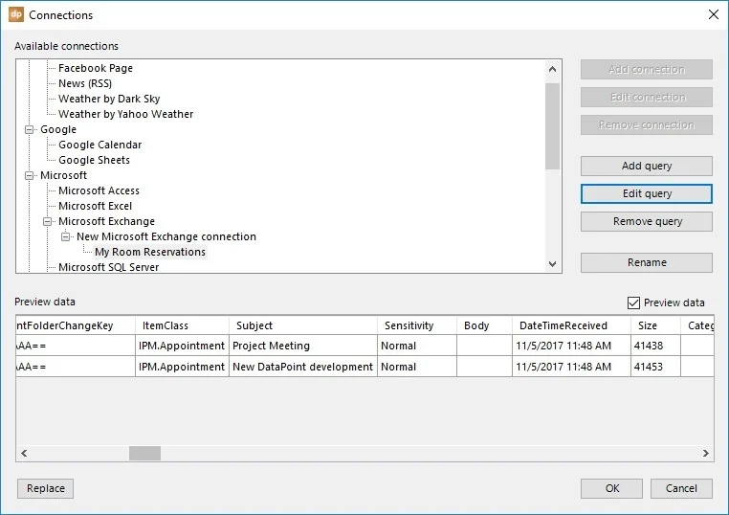Click the size value 41438
729x515 pixels.
(655, 347)
